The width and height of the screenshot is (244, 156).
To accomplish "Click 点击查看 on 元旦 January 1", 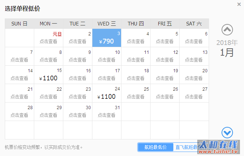I will (x=49, y=41).
